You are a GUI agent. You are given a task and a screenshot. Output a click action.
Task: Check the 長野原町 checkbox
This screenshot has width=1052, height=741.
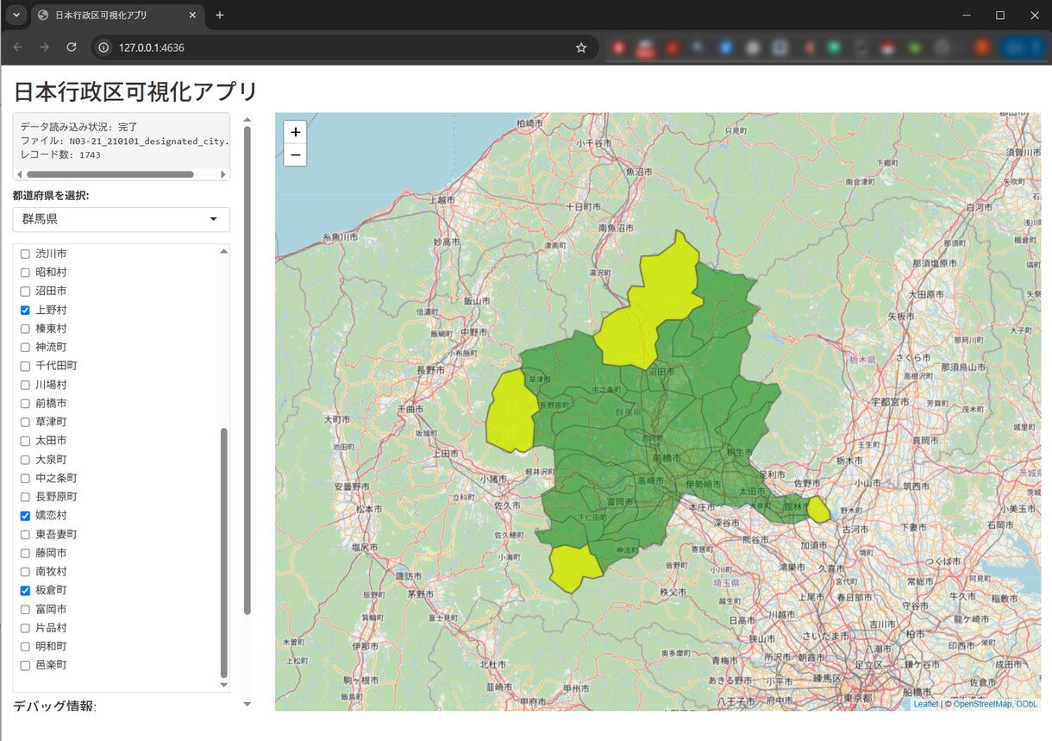(x=25, y=497)
